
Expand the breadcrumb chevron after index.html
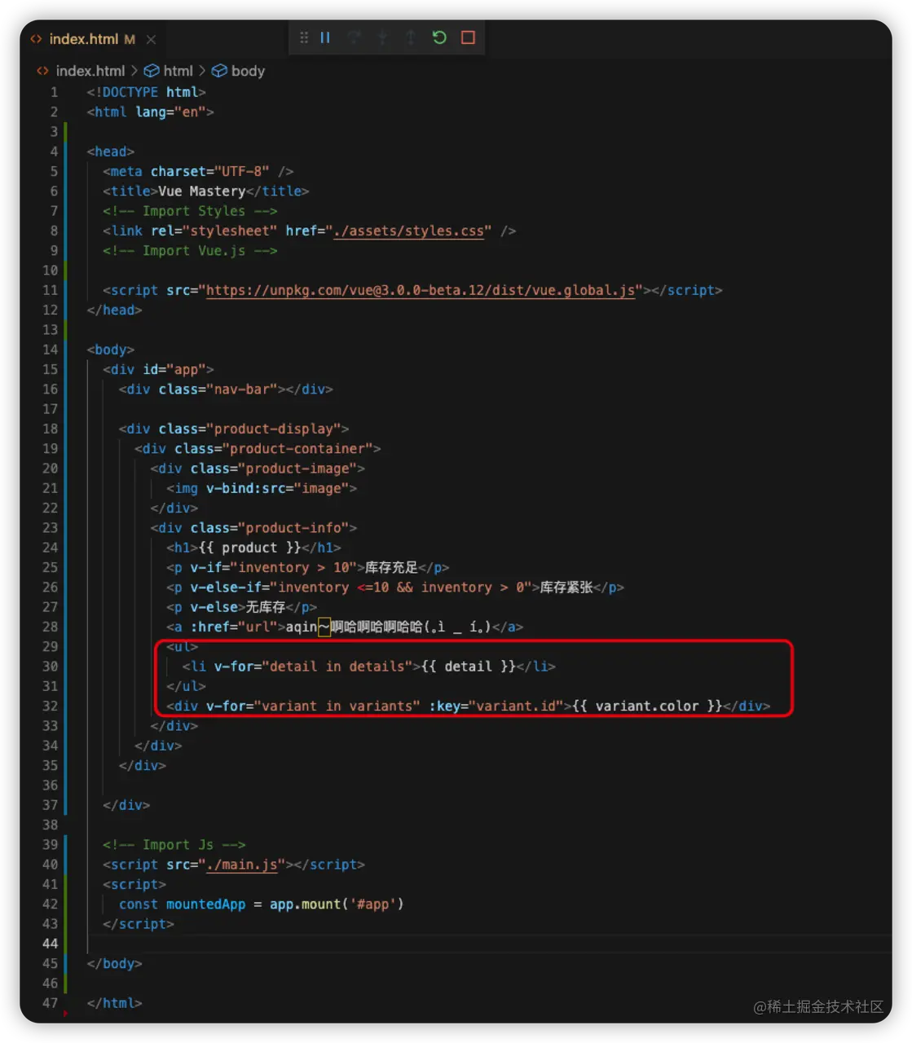(x=134, y=71)
